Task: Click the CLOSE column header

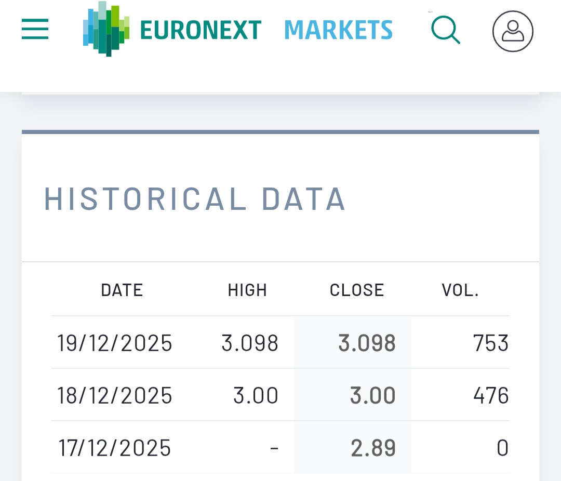Action: click(357, 290)
